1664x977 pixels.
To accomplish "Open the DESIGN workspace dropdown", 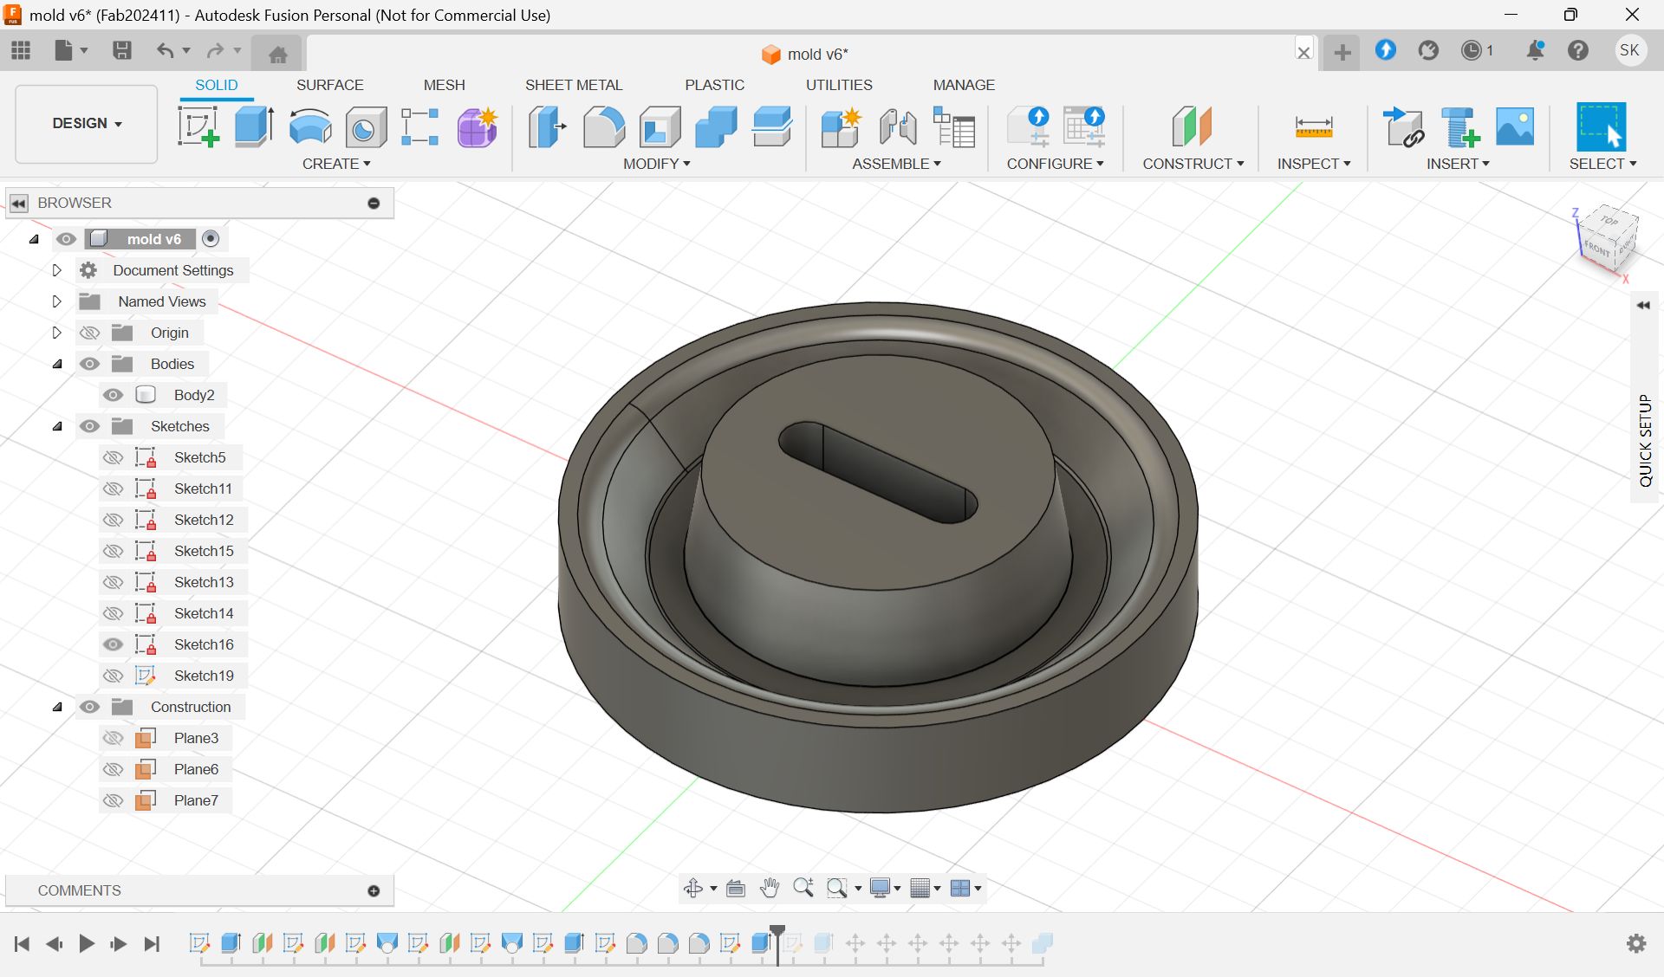I will (87, 123).
